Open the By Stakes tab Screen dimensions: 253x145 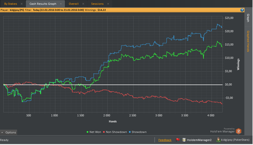click(x=10, y=4)
